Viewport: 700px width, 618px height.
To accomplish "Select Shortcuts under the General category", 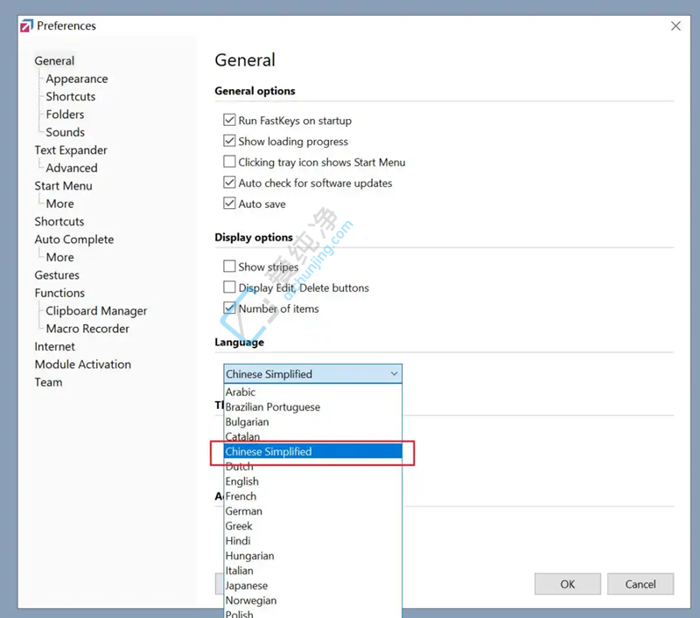I will [x=71, y=97].
